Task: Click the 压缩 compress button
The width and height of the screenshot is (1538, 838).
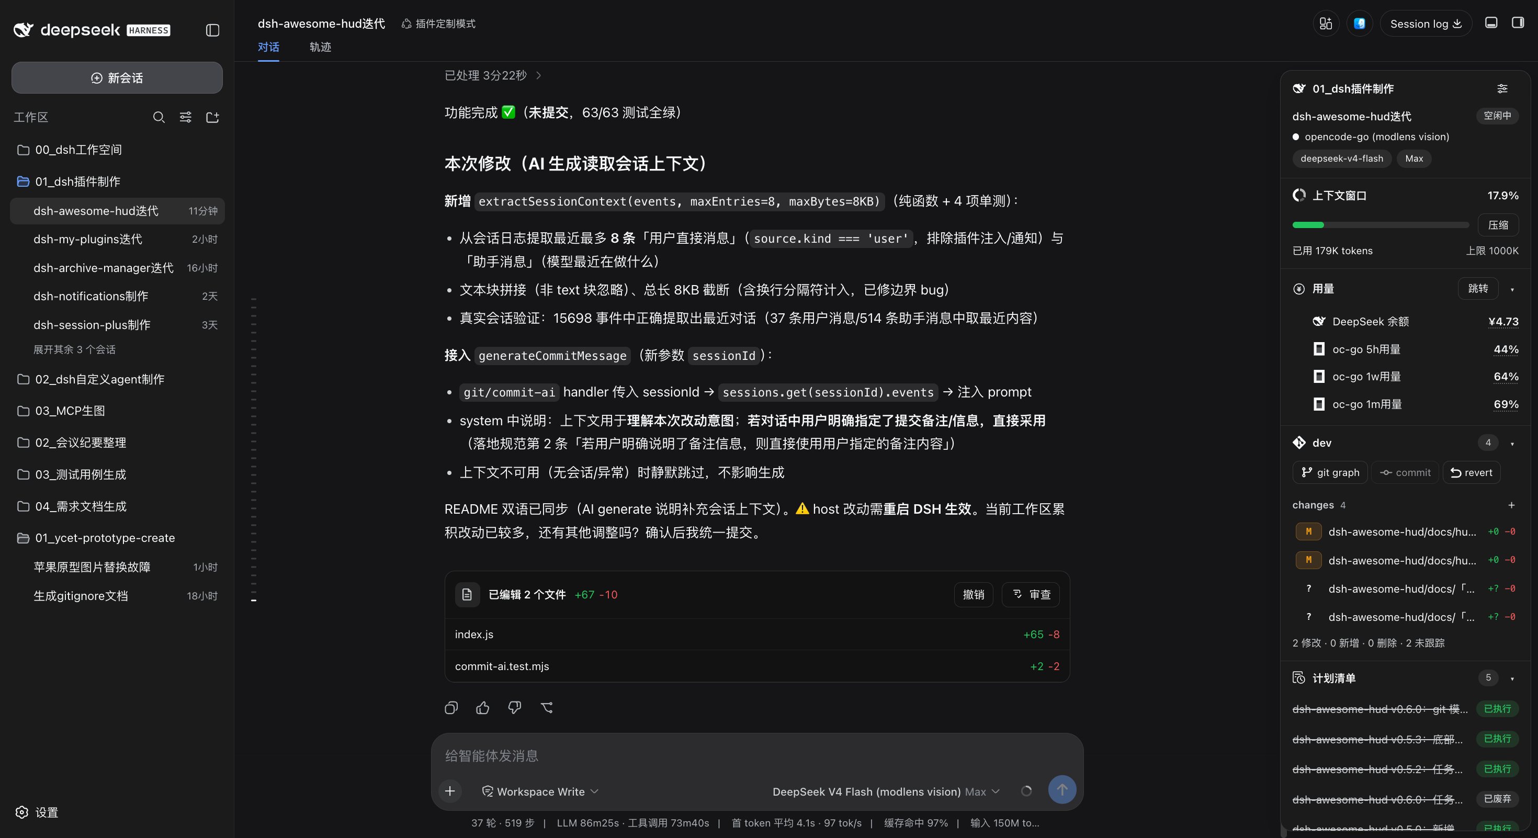Action: (x=1498, y=225)
